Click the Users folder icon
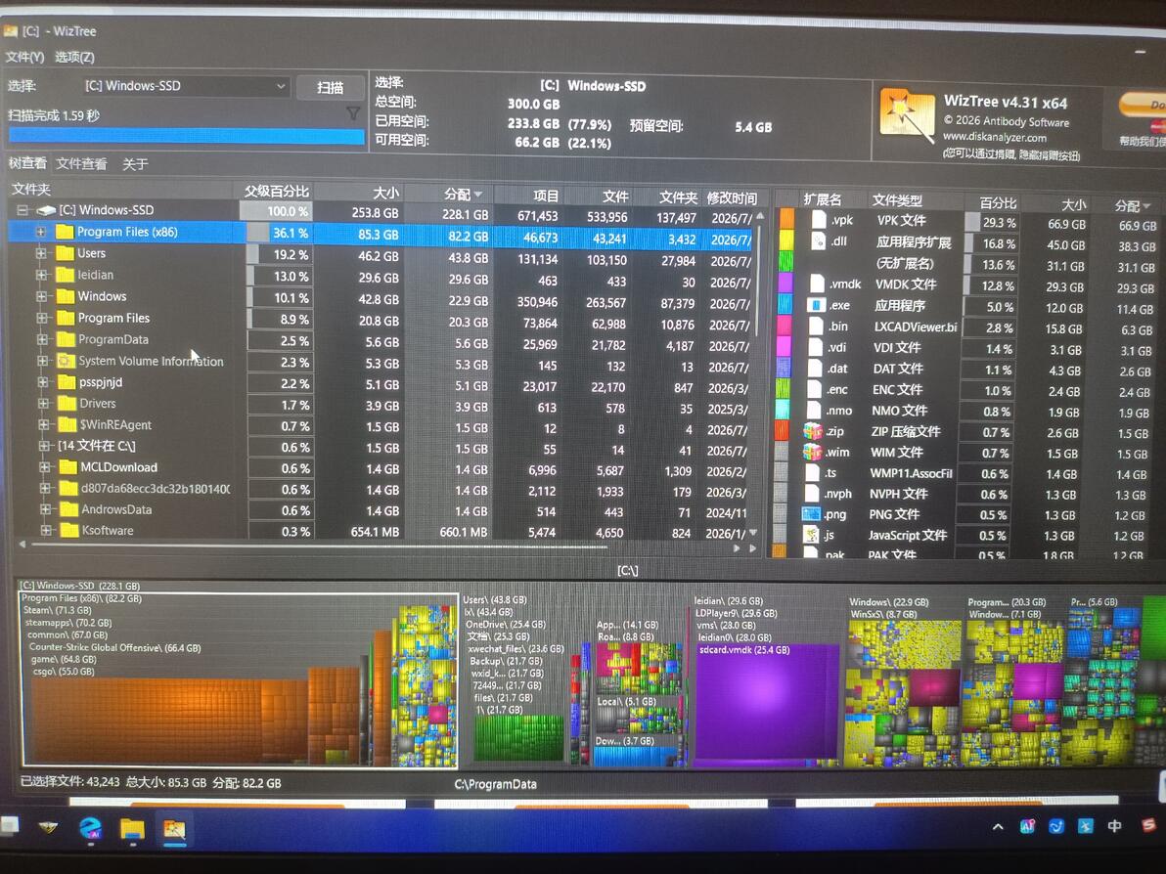 point(66,253)
